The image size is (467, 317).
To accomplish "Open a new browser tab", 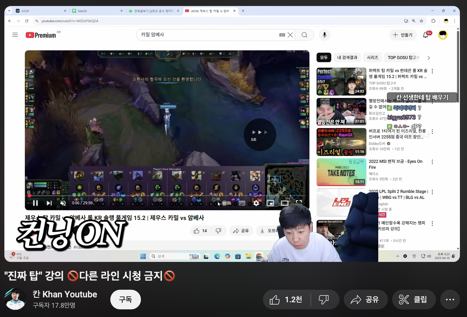I will coord(243,11).
